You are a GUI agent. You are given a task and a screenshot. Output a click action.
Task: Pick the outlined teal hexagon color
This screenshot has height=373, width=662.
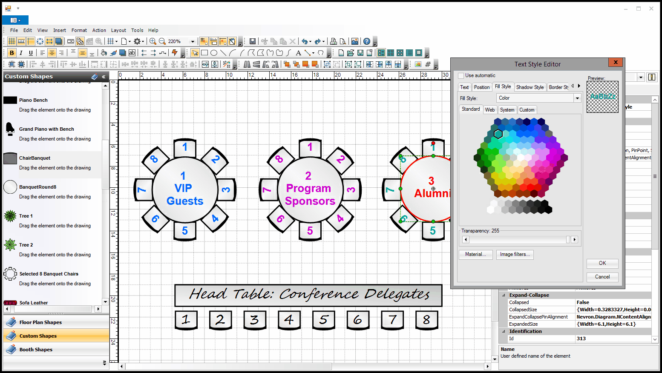pos(498,134)
